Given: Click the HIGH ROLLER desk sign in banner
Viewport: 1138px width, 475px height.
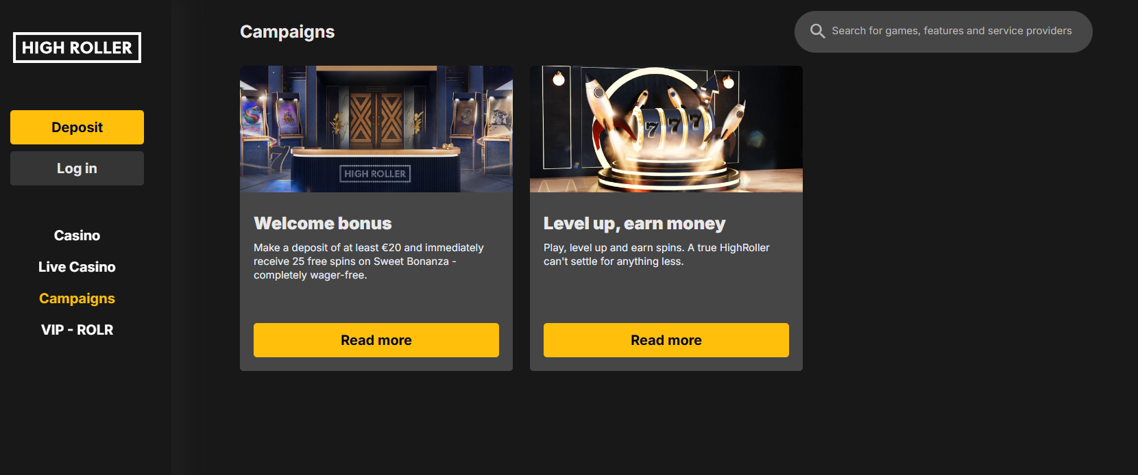Looking at the screenshot, I should tap(375, 174).
